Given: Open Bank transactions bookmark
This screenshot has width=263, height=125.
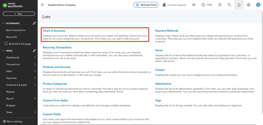Looking at the screenshot, I should [x=16, y=30].
